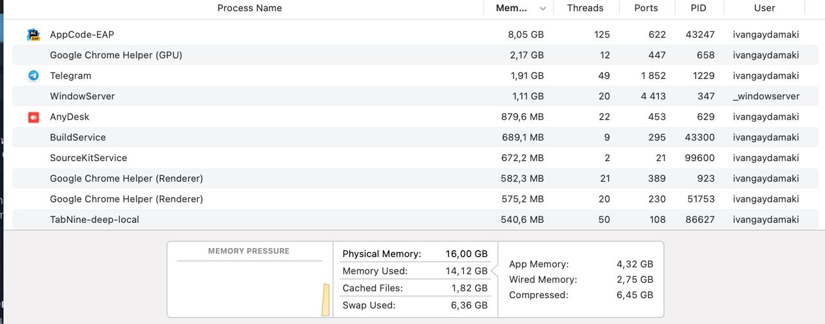Click the Telegram paper plane icon
This screenshot has height=324, width=825.
[x=34, y=76]
